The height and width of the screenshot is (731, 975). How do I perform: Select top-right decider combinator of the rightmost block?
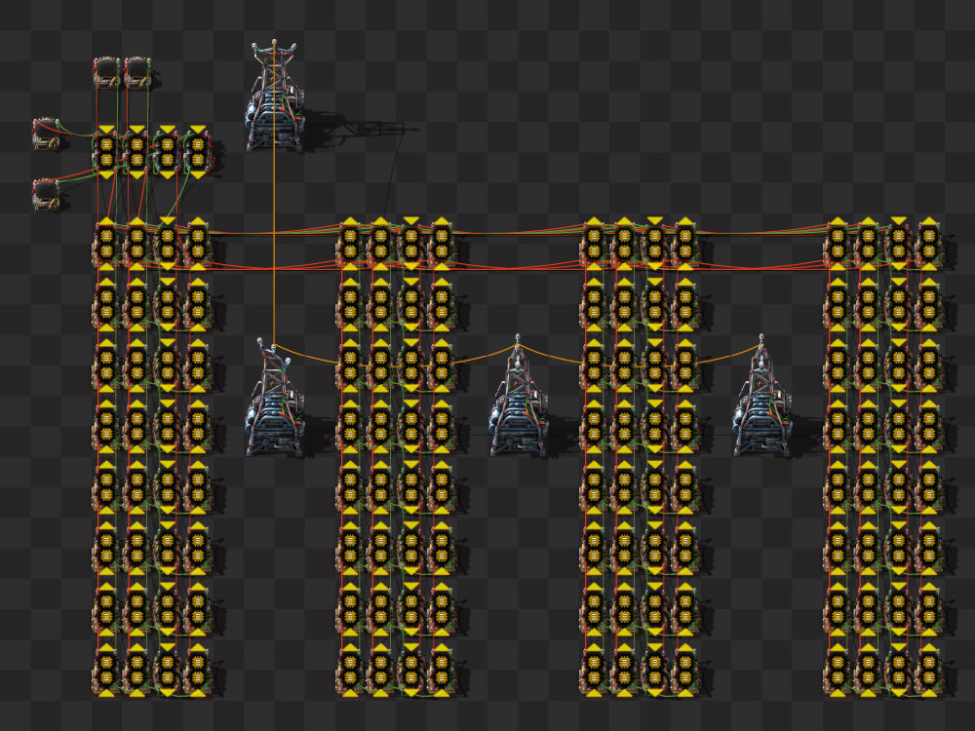point(929,244)
